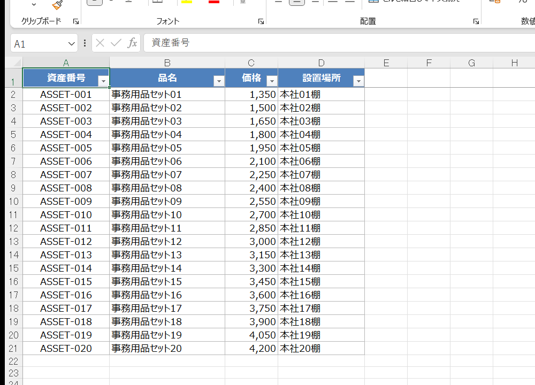
Task: Select the 品名 header cell
Action: (167, 78)
